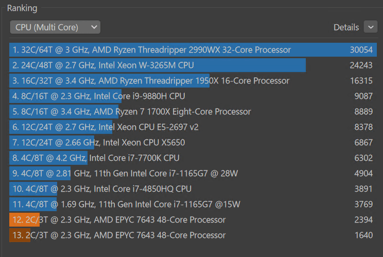Click the score 9087

[x=363, y=96]
